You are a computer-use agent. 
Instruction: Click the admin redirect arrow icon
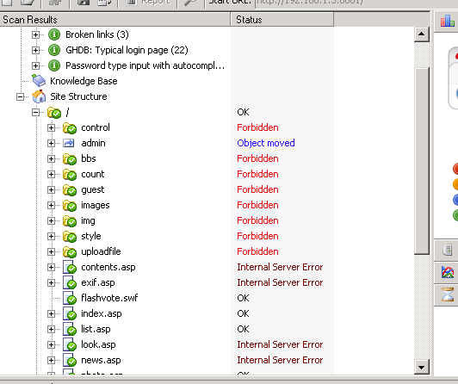point(69,143)
